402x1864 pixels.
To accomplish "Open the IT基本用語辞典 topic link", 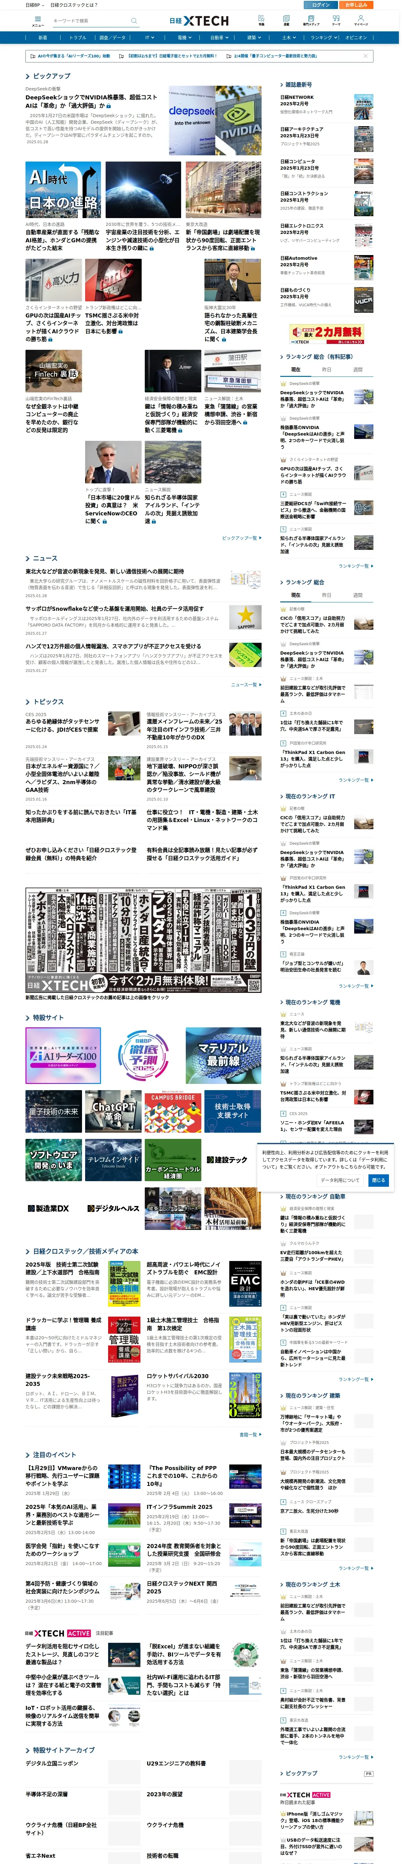I will click(81, 816).
